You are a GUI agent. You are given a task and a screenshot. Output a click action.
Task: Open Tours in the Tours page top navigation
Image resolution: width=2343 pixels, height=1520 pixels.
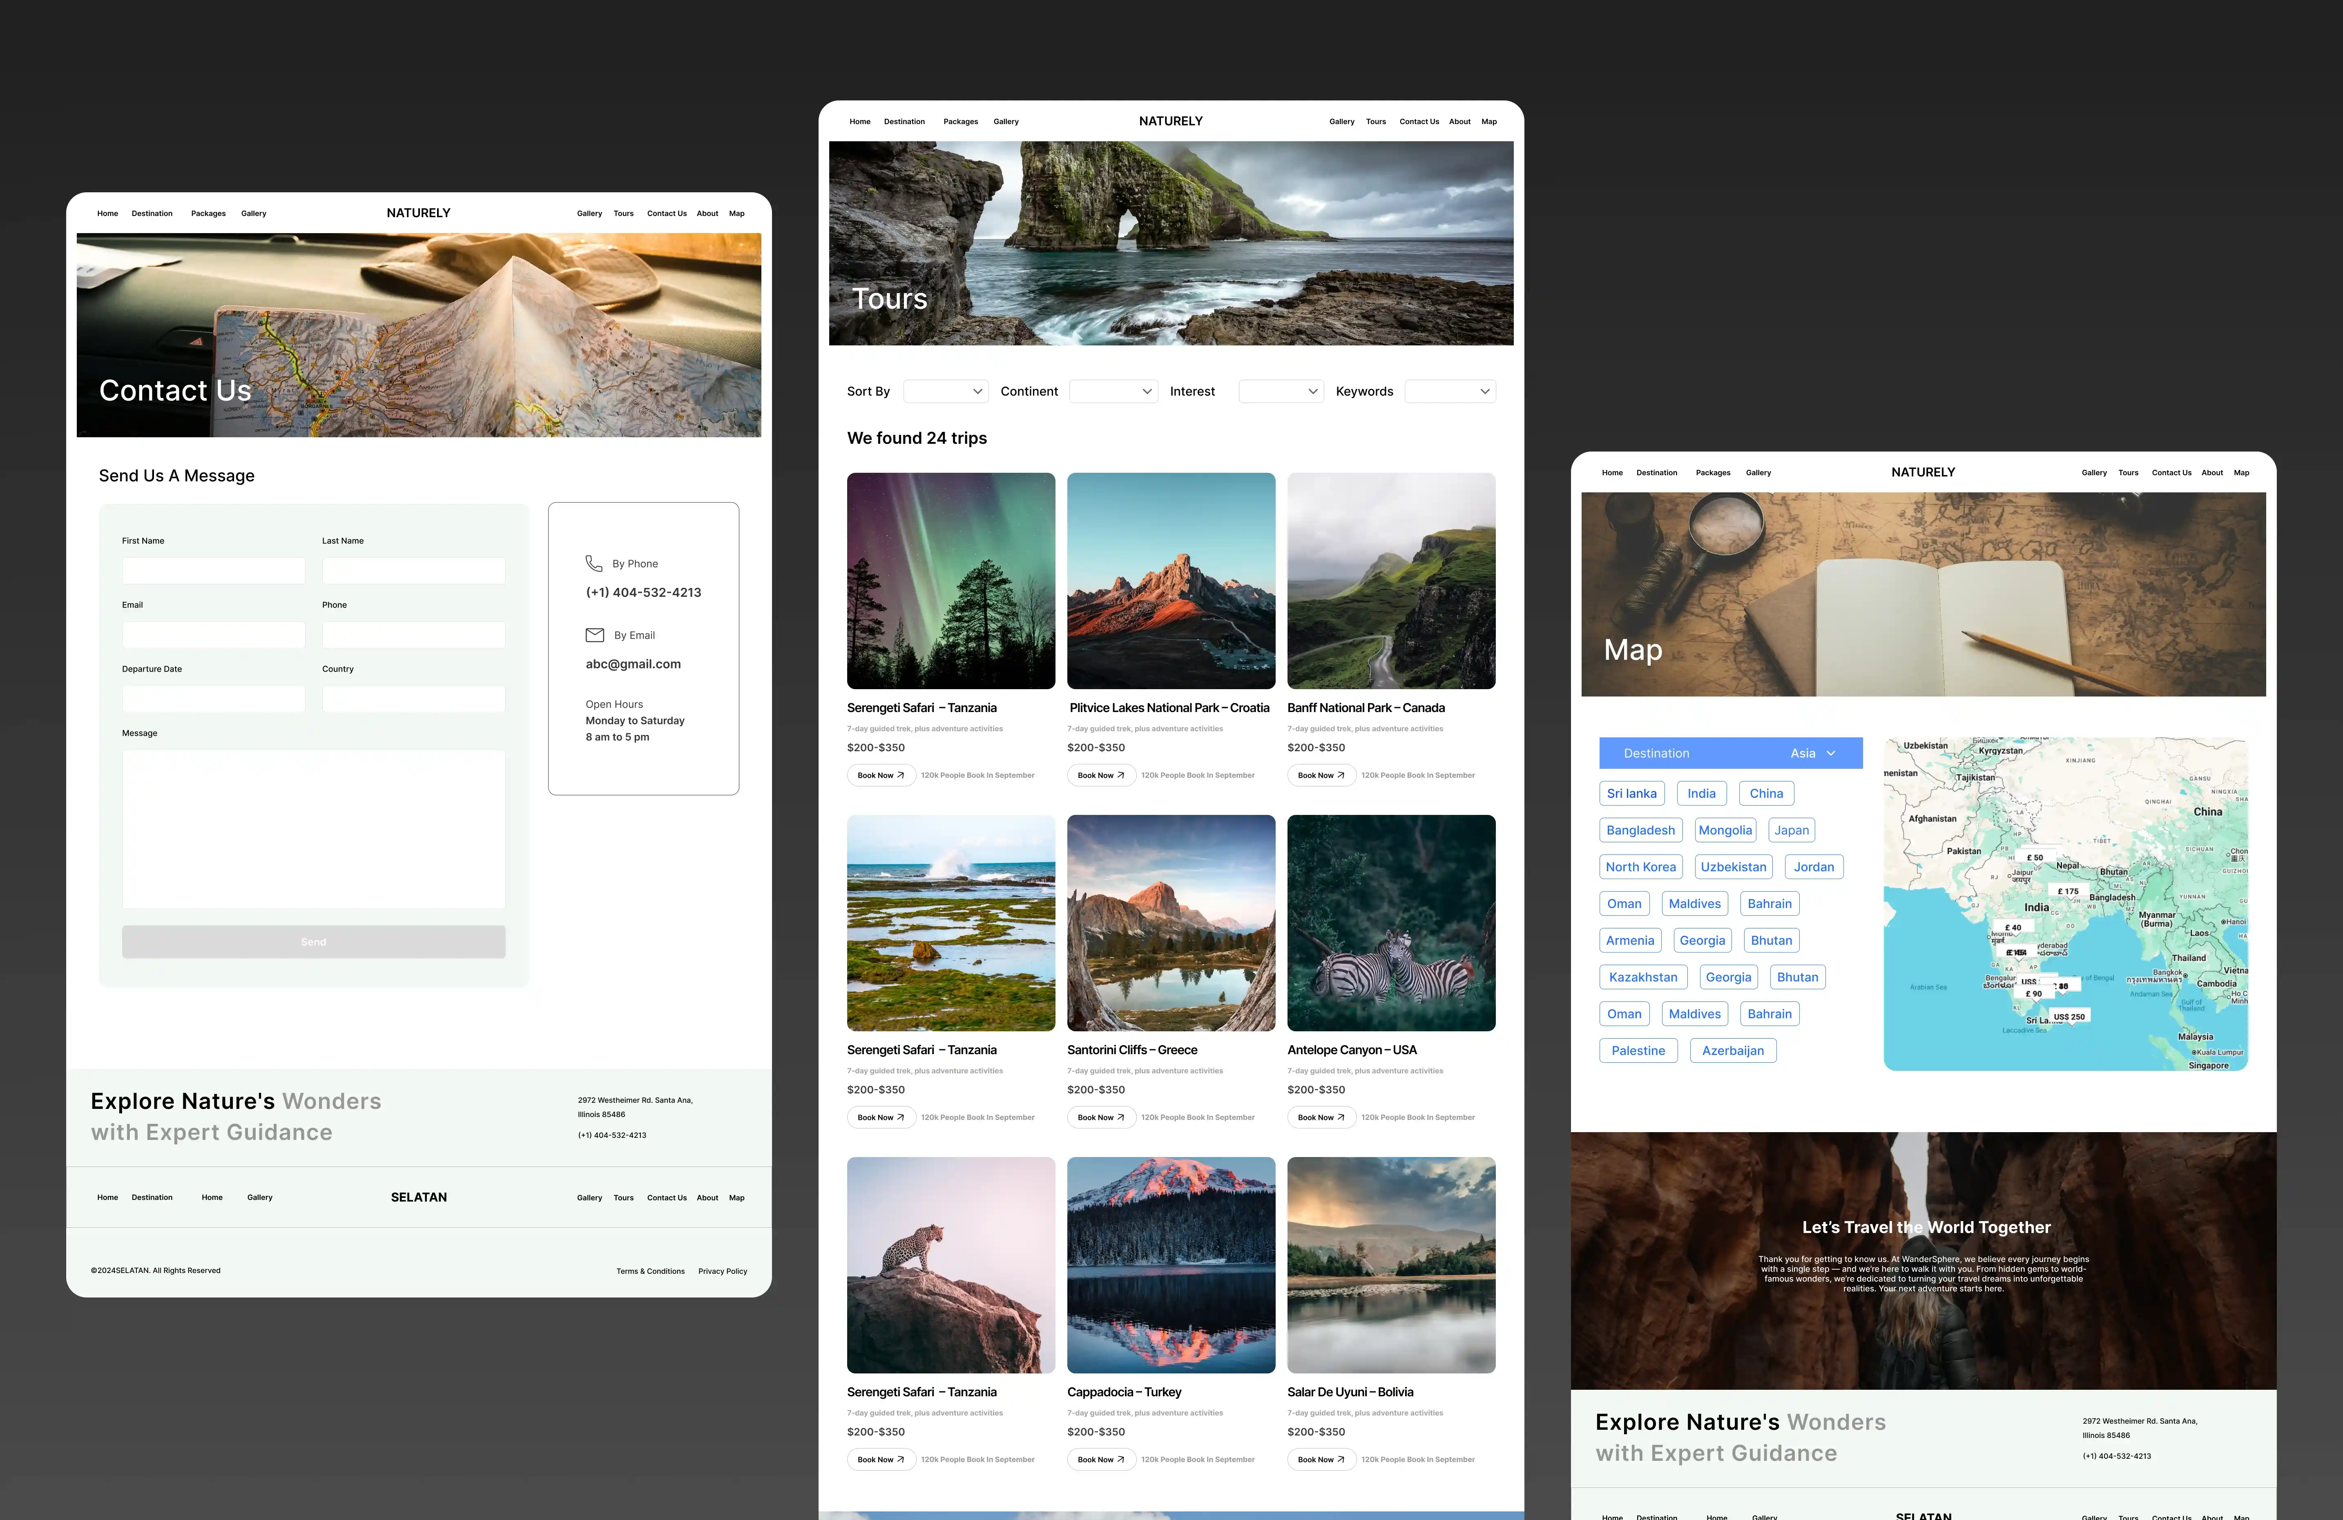click(x=1375, y=122)
